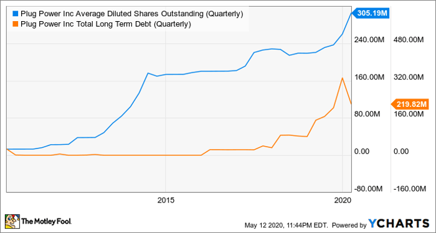Screen dimensions: 436x233
Task: Click the -160.00M debt axis label
Action: coord(408,189)
